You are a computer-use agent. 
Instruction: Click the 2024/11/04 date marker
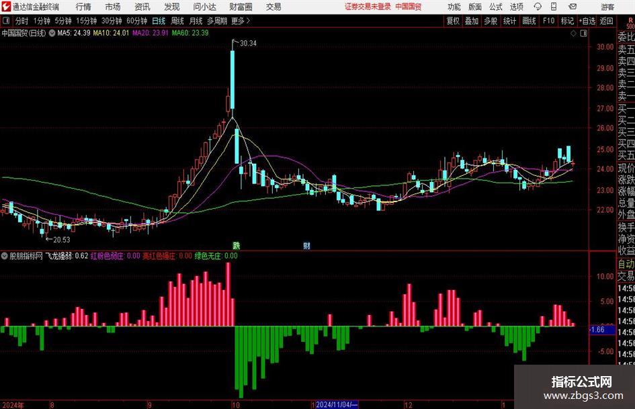337,404
